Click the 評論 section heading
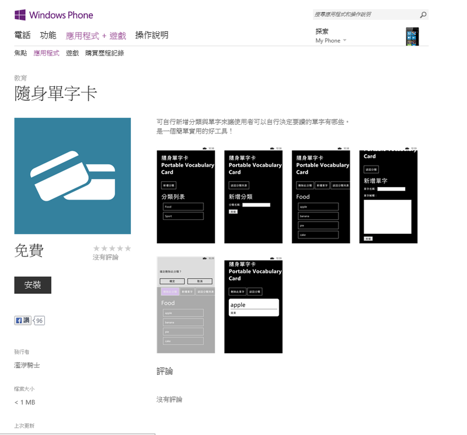Viewport: 467px width, 435px height. click(165, 371)
